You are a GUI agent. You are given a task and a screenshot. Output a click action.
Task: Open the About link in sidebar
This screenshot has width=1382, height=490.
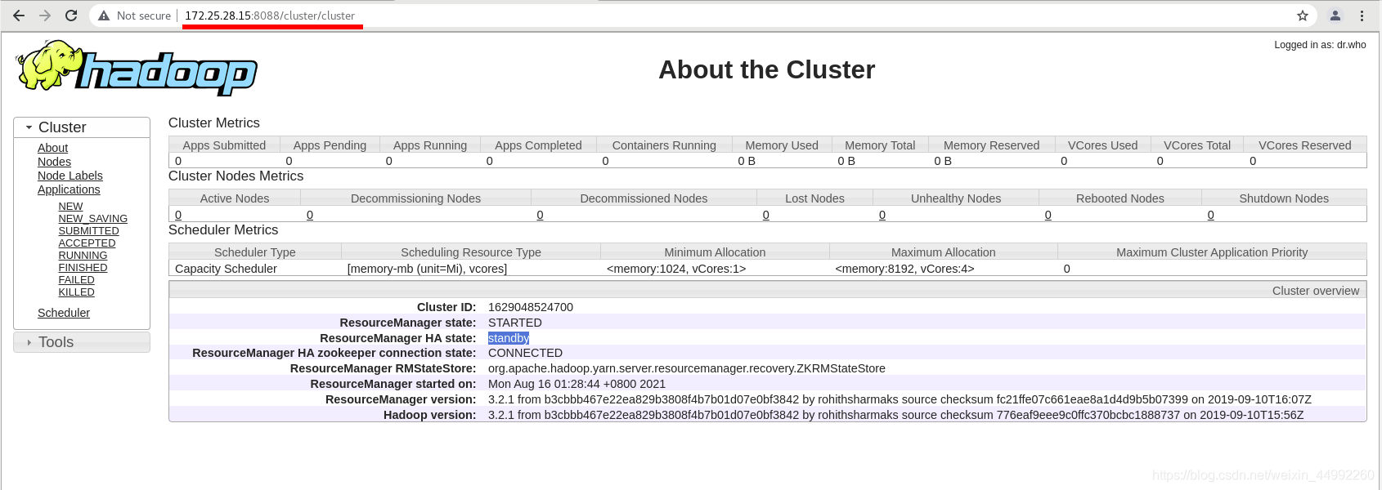tap(52, 148)
